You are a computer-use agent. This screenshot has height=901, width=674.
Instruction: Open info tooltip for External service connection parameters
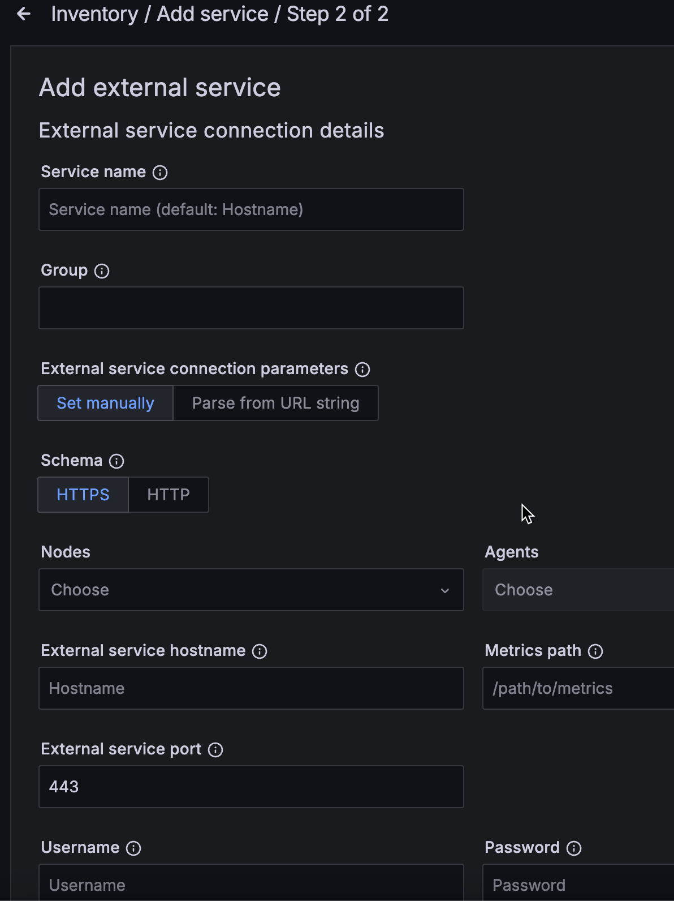pyautogui.click(x=362, y=370)
